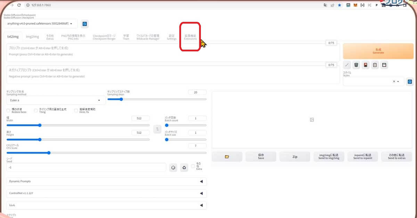Click the red card extra networks icon
This screenshot has width=417, height=218.
tap(366, 65)
